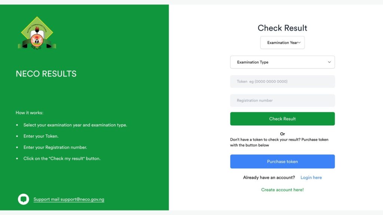Expand the Examination Type combo box
This screenshot has height=215, width=383.
(x=282, y=62)
